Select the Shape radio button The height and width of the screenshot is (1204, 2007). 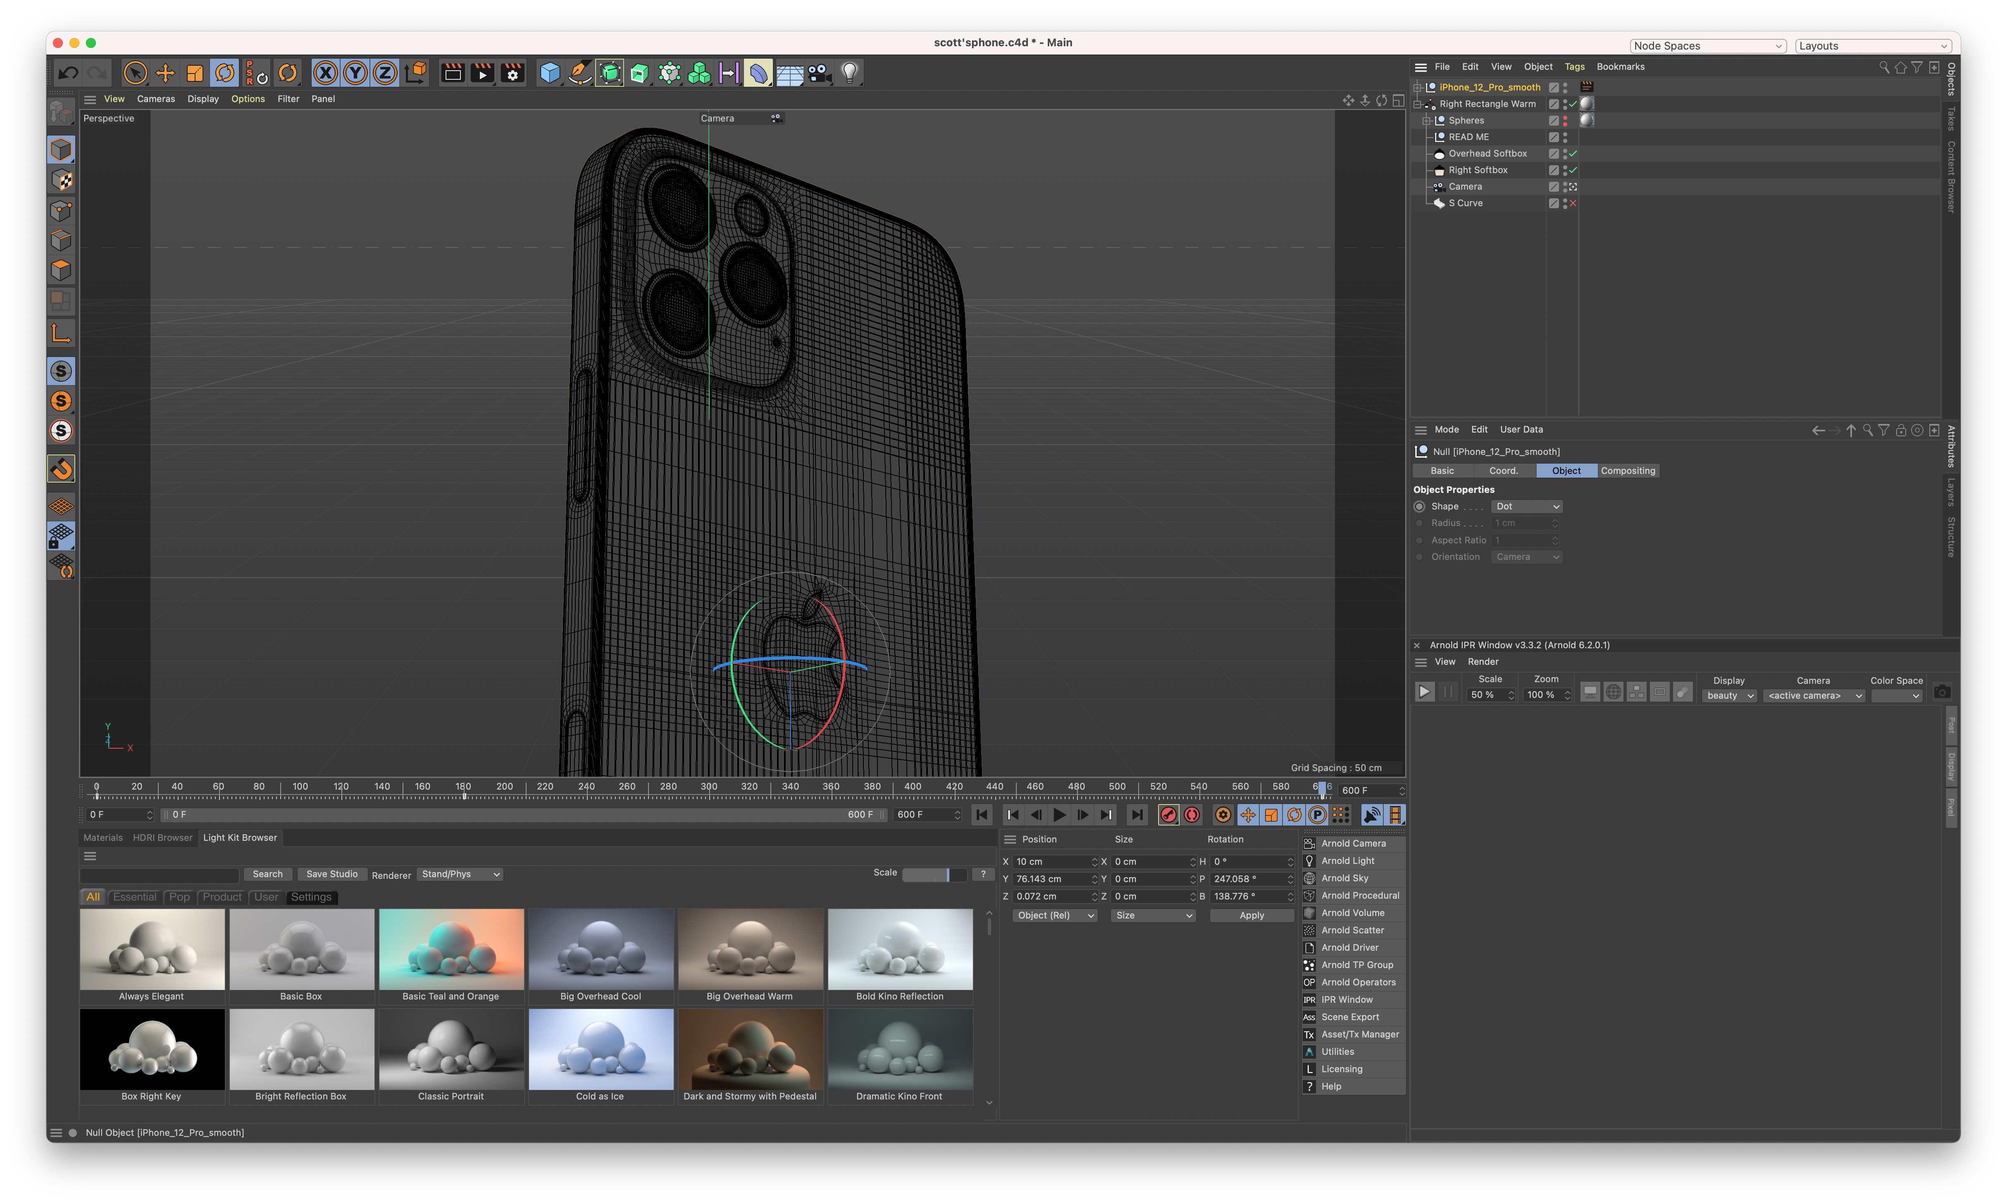[x=1419, y=506]
